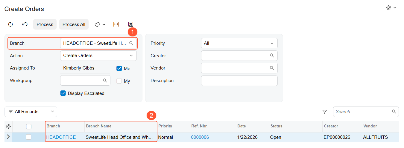Screen dimensions: 404x148
Task: Click the Branch field magnifier lookup icon
Action: (x=131, y=43)
